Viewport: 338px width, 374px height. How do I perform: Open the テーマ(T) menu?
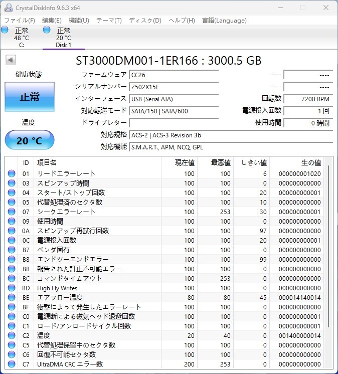tap(109, 21)
